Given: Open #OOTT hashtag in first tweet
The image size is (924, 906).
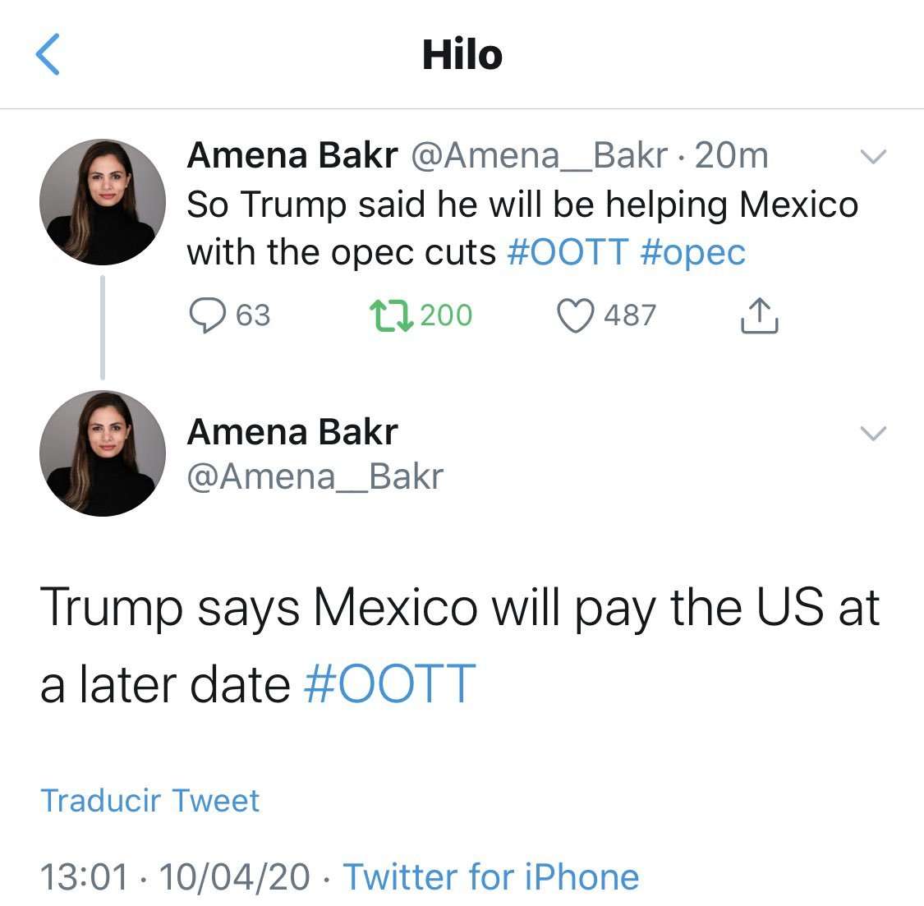Looking at the screenshot, I should pyautogui.click(x=568, y=252).
